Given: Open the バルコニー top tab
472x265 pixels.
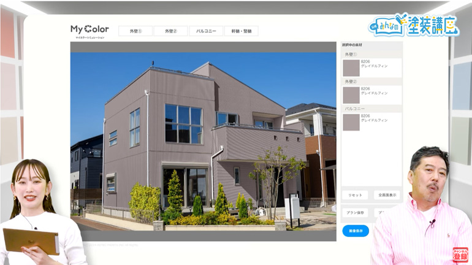Looking at the screenshot, I should click(206, 31).
